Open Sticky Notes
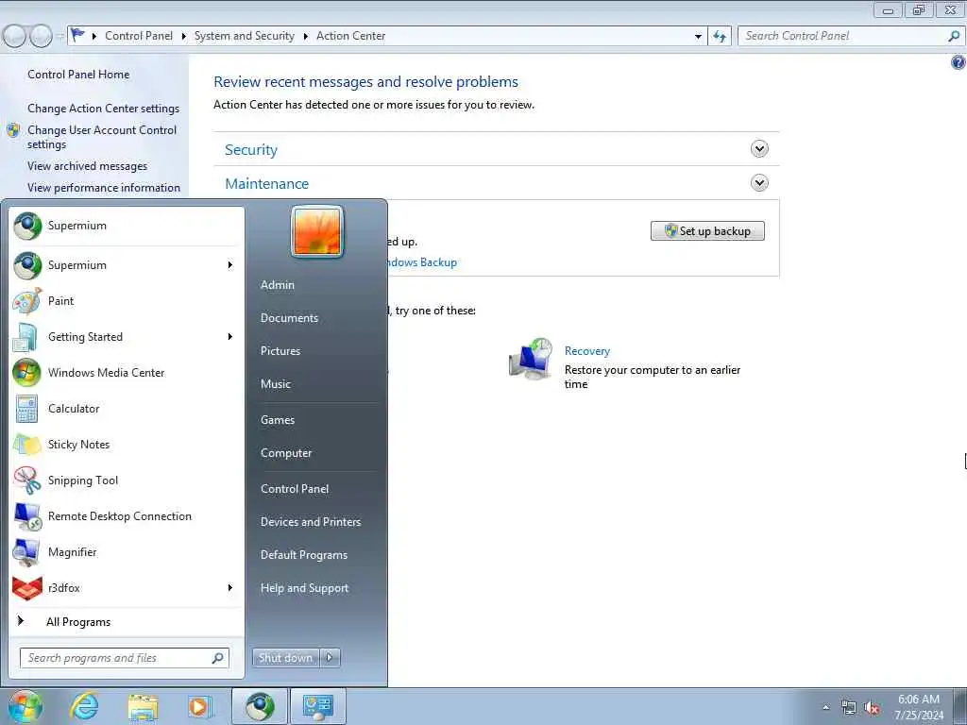 pos(127,445)
